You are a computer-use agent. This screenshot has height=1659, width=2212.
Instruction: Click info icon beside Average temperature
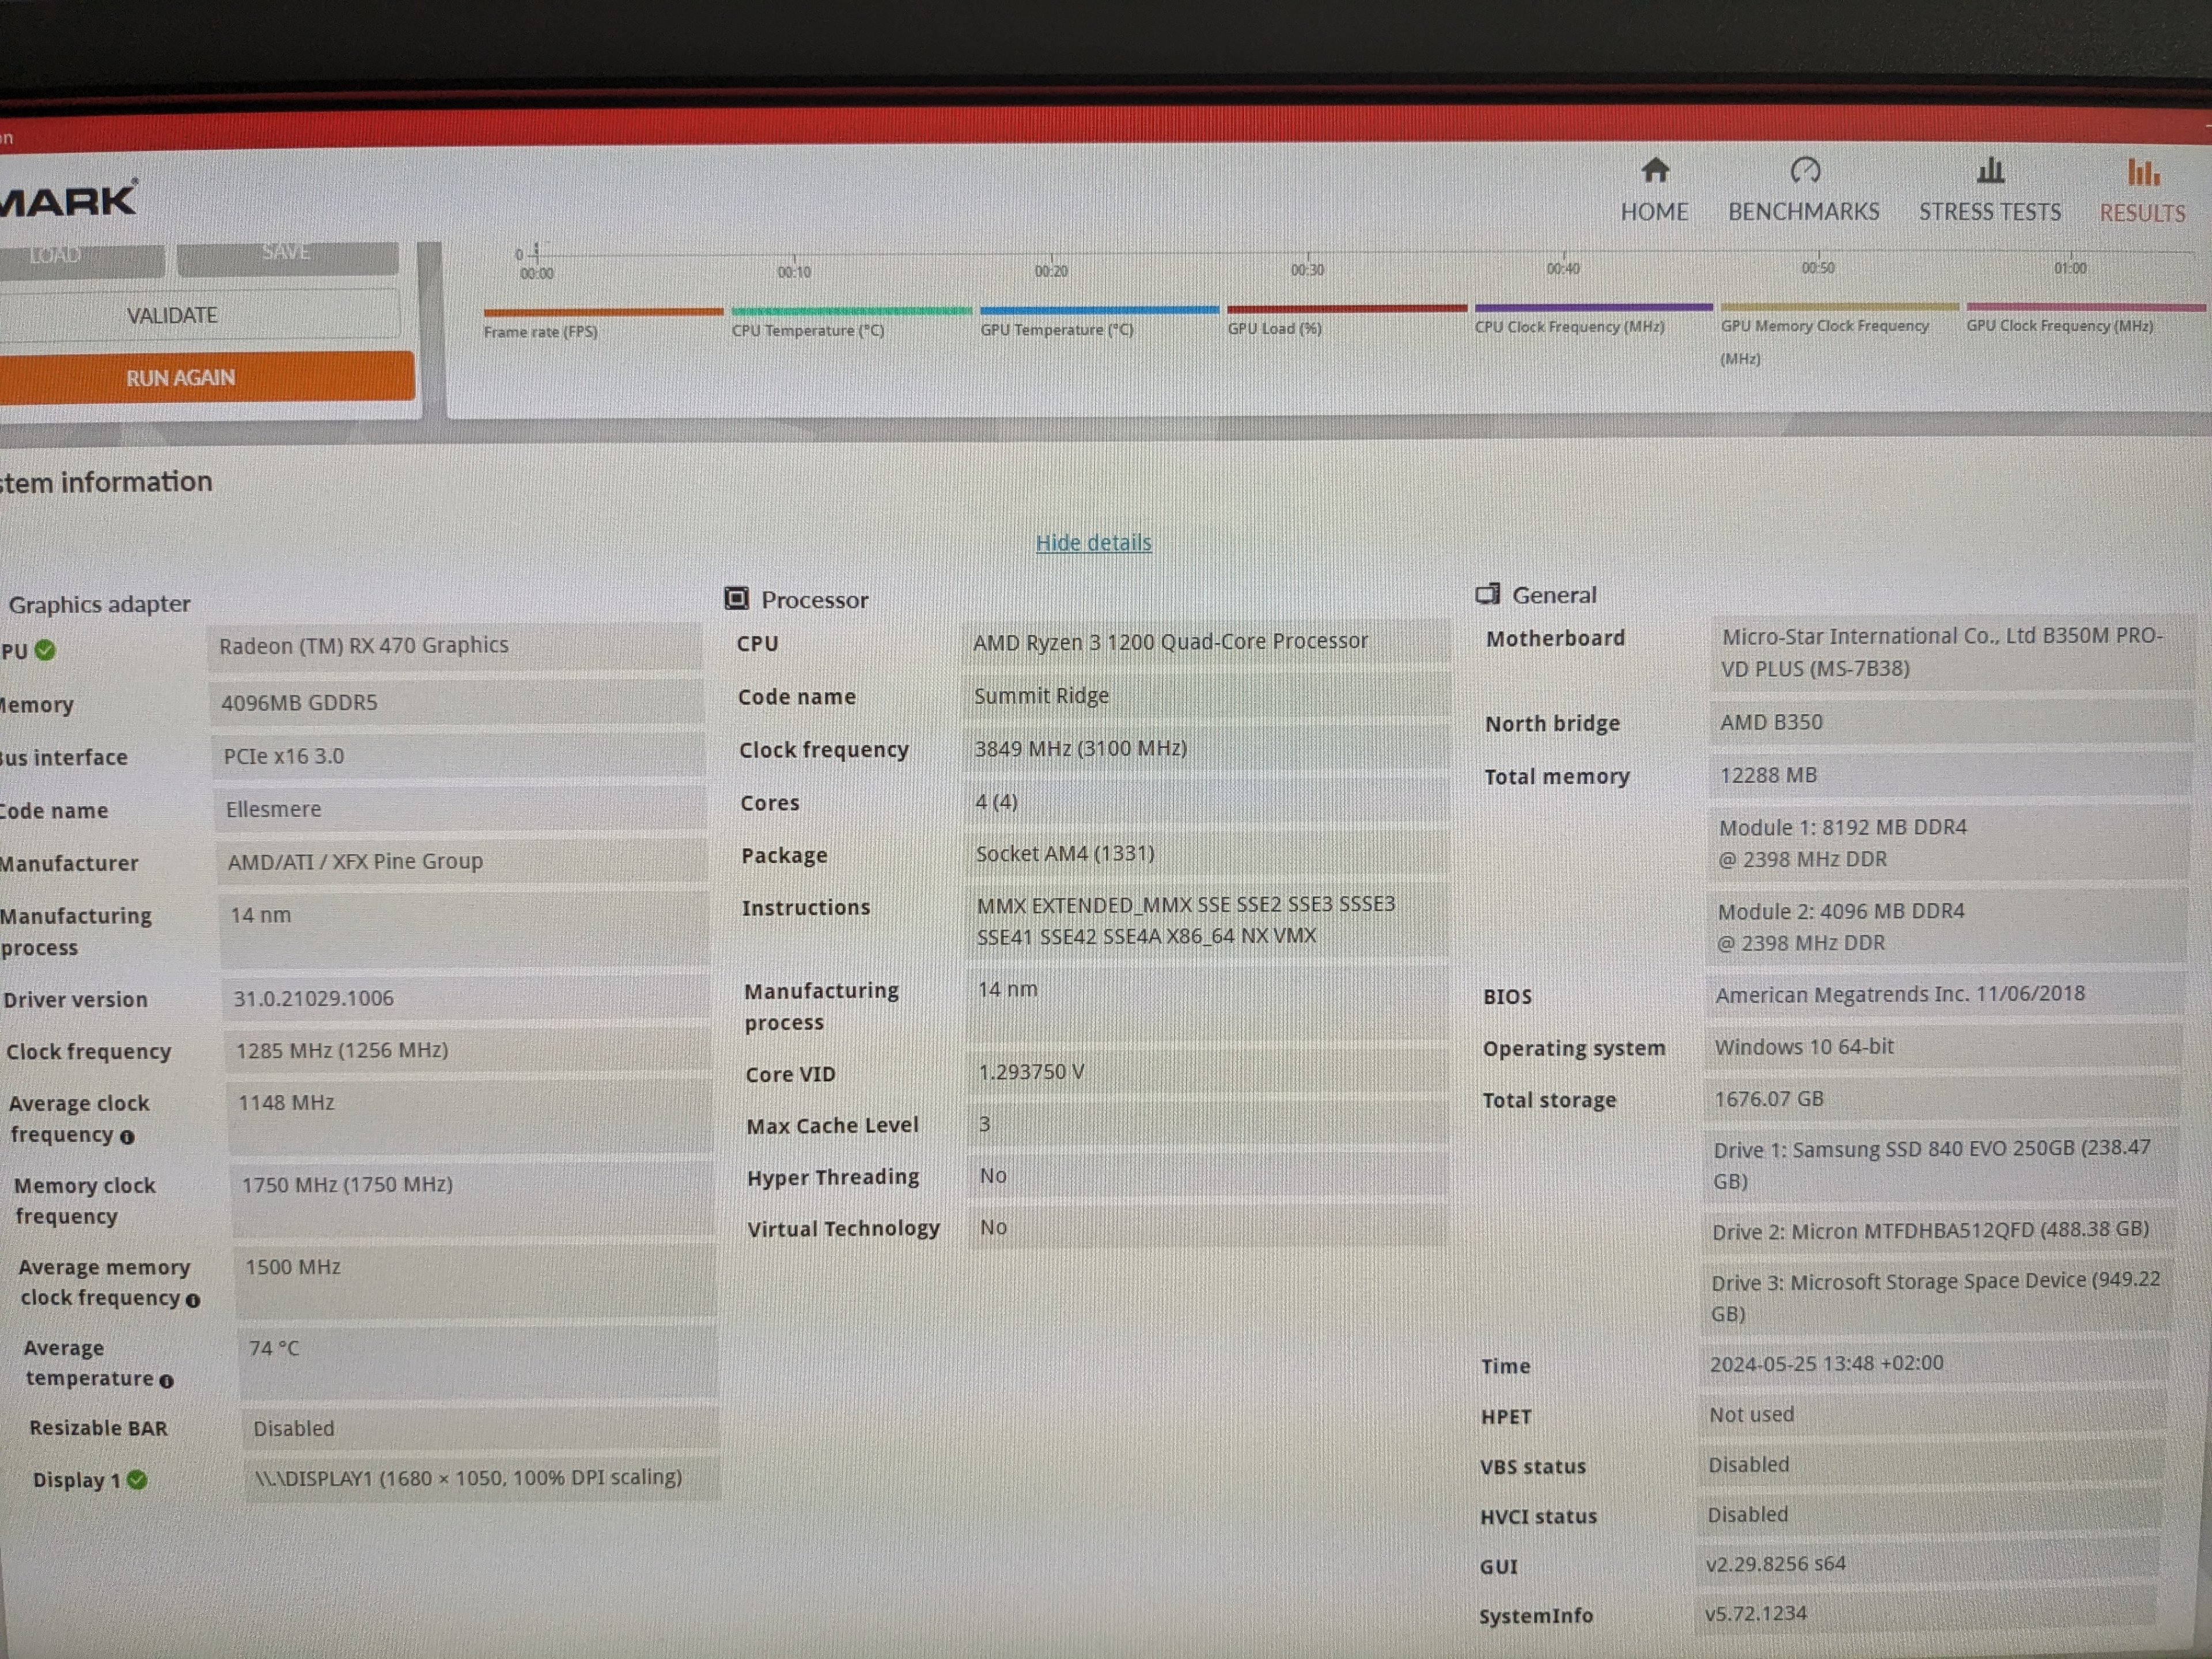tap(166, 1381)
